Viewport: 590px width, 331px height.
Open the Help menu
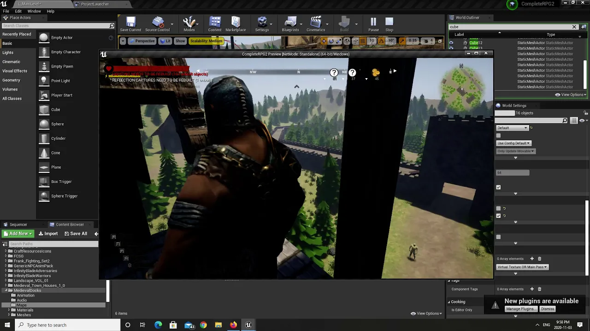(51, 11)
